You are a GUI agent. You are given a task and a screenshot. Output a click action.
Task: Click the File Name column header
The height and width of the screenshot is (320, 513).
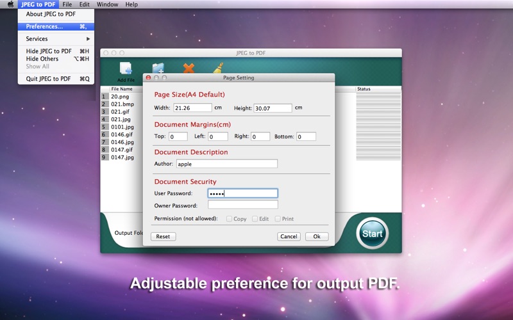[122, 89]
